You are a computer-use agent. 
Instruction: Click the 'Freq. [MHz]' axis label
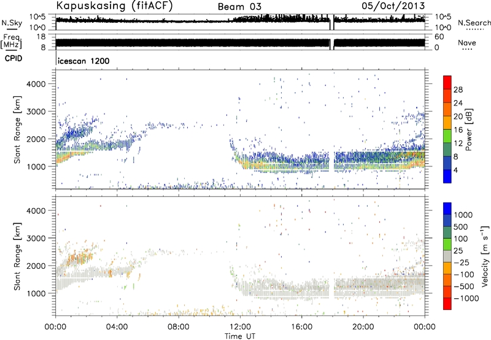tap(11, 42)
